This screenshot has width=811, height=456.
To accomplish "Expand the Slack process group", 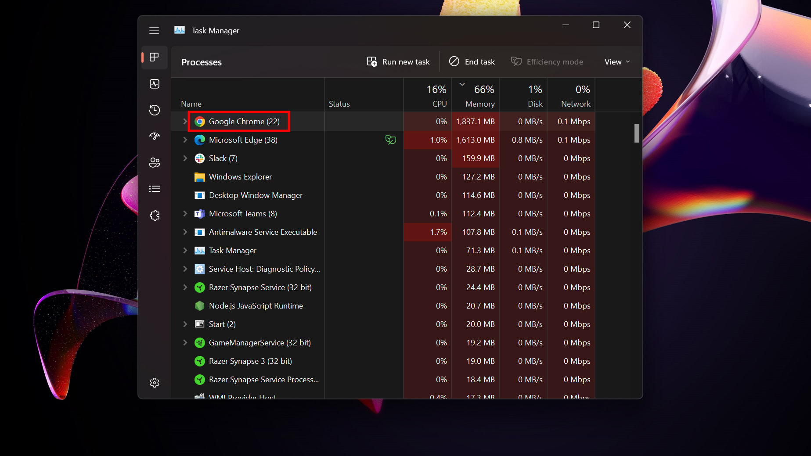I will (185, 158).
